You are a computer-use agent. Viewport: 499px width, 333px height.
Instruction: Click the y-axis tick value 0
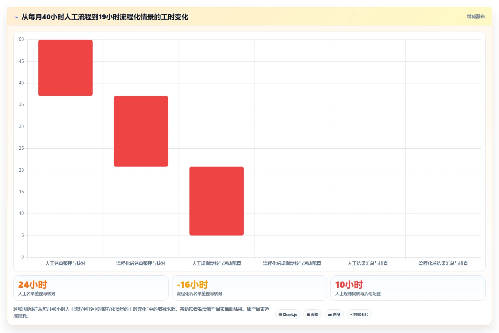[x=23, y=257]
